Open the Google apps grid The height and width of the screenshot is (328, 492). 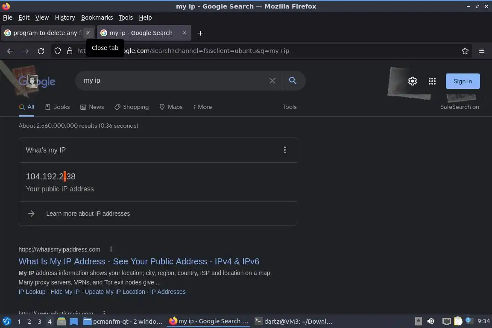[x=432, y=81]
